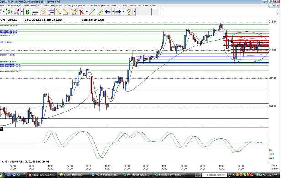Switch to Forex Factory taskbar window
Screen dimensions: 285x178
pos(168,175)
